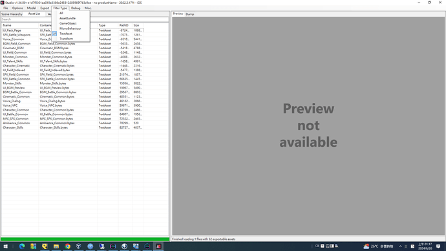The image size is (446, 251).
Task: Open the notification center speech-bubble icon
Action: [x=438, y=246]
